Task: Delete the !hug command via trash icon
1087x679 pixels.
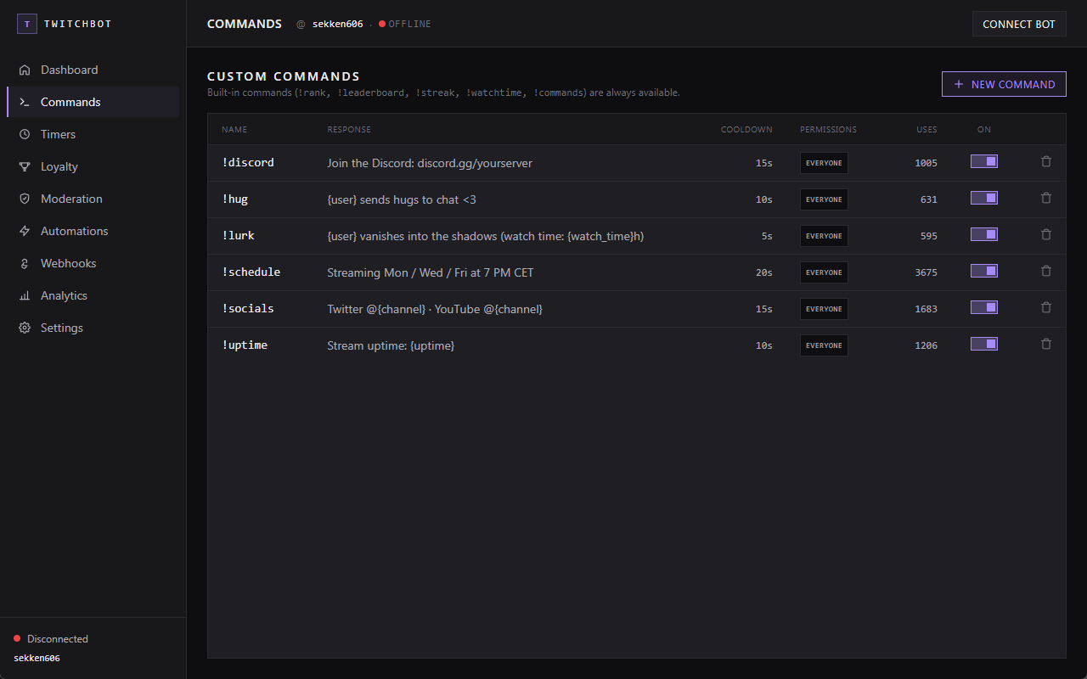Action: pos(1046,198)
